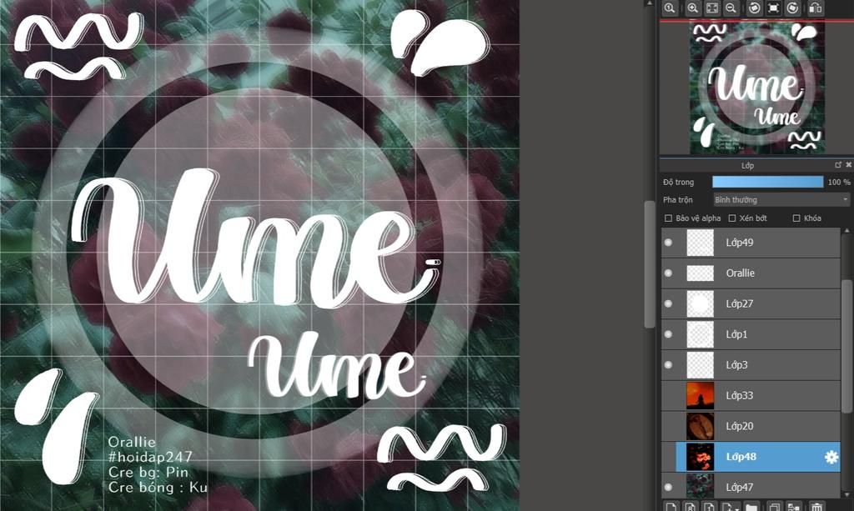
Task: Show the hidden Lớp33 layer
Action: (668, 395)
